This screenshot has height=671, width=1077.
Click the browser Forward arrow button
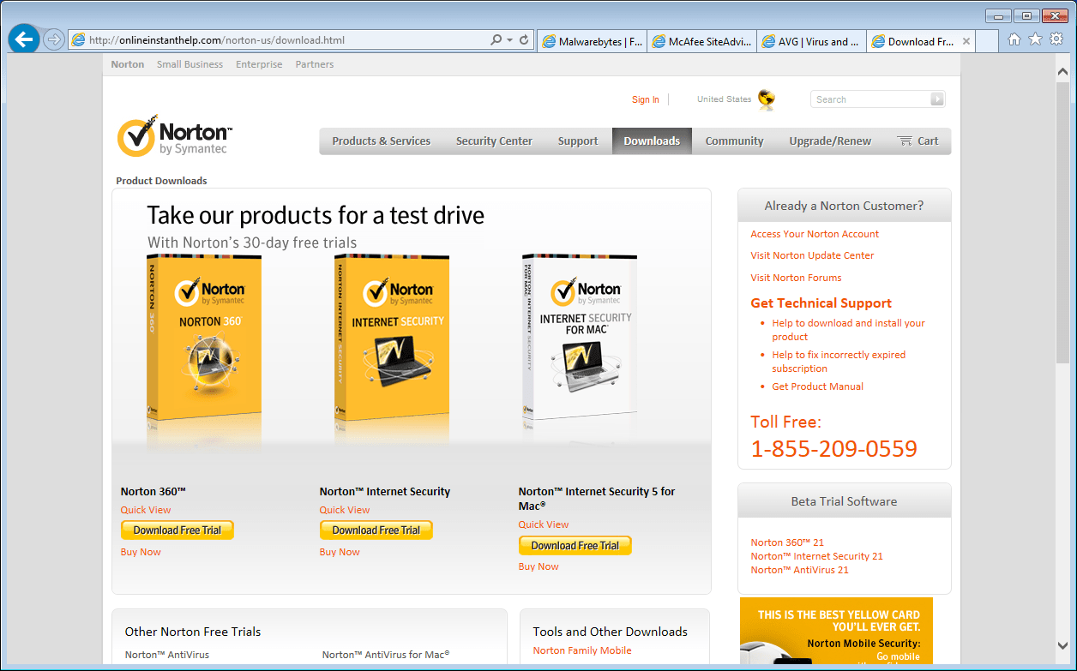pos(54,39)
